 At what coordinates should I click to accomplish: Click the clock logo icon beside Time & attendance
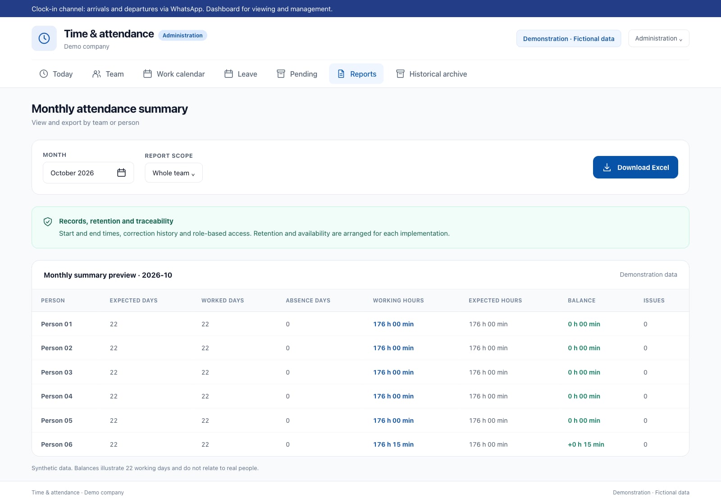[44, 38]
